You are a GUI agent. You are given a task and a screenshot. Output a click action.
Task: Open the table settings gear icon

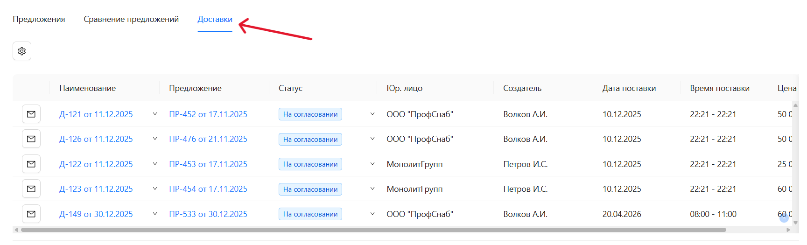(x=22, y=51)
